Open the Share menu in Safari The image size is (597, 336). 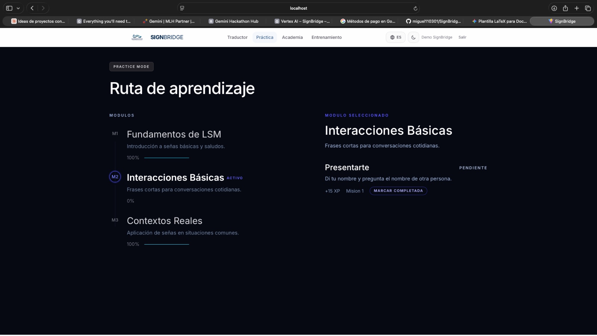pyautogui.click(x=565, y=8)
